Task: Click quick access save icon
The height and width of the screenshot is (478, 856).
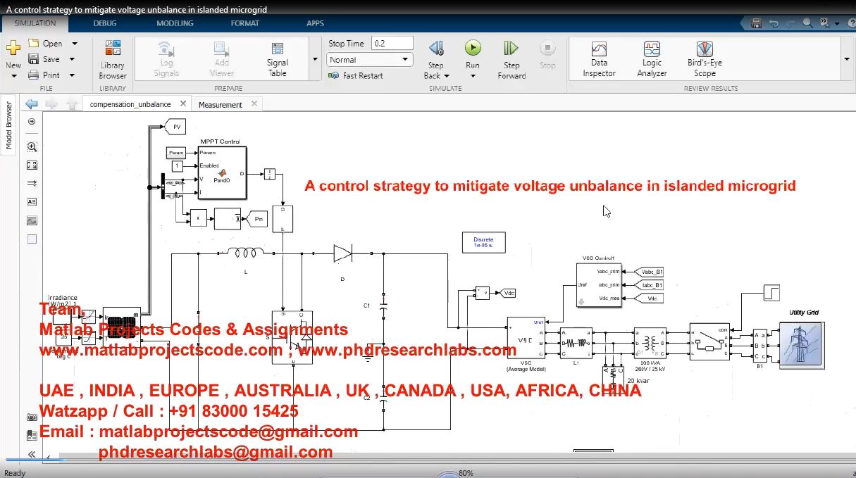Action: pos(757,23)
